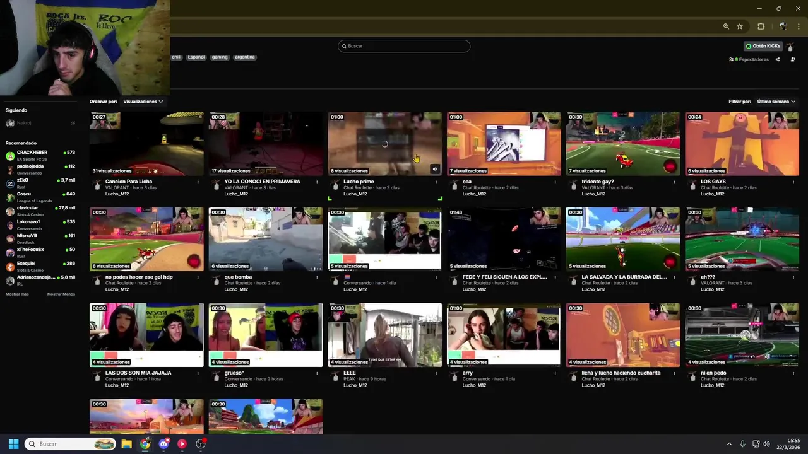Open Coscu channel in sidebar
Screen dimensions: 808x454
pos(40,197)
